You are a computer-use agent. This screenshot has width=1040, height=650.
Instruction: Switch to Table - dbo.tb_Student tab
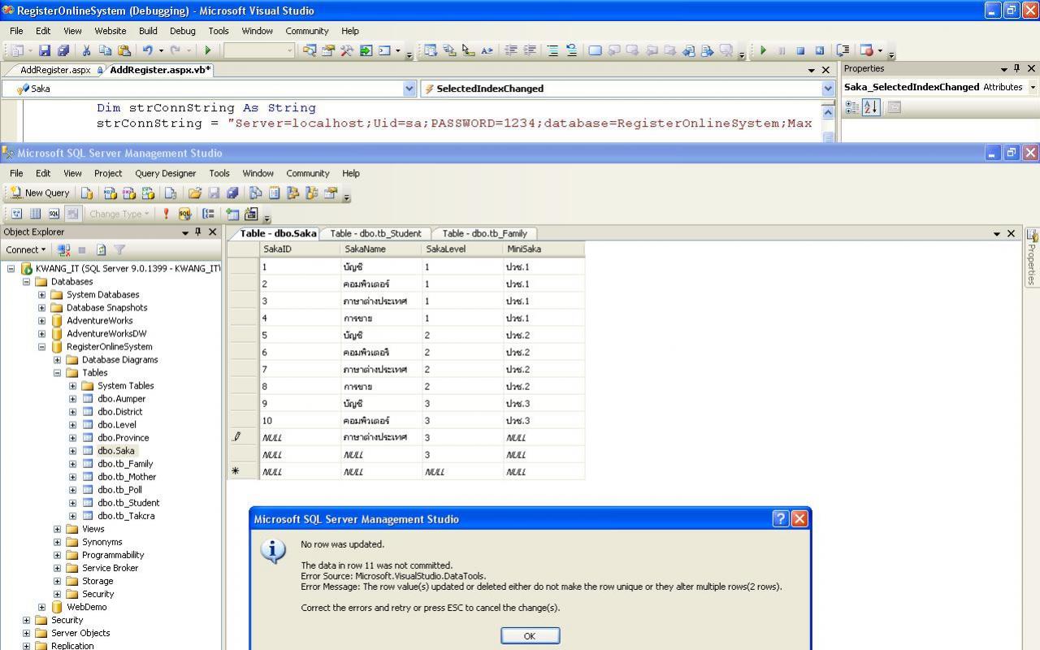(375, 233)
